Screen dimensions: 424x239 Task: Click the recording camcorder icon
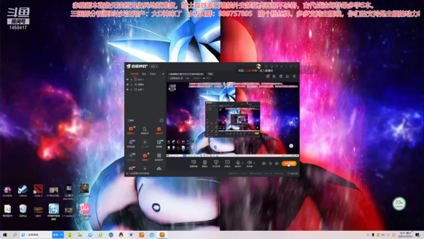click(x=263, y=164)
